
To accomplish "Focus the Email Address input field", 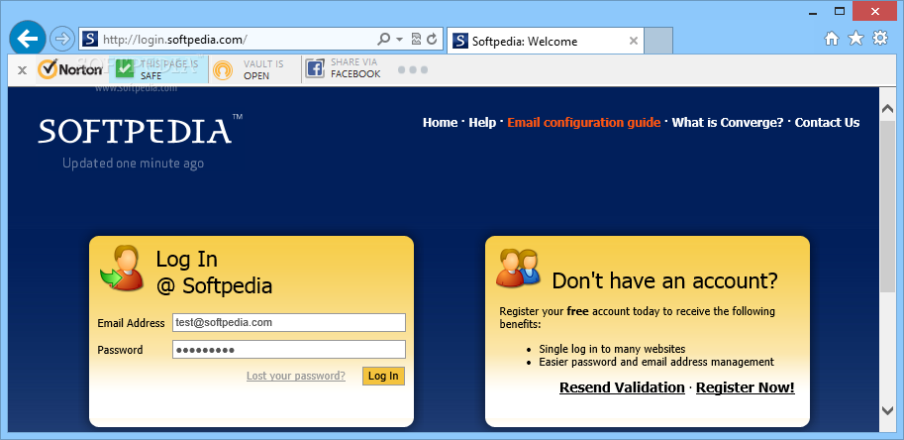I will [289, 323].
